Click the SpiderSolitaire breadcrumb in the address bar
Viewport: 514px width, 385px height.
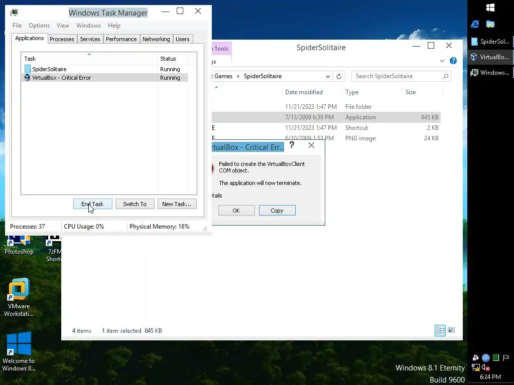click(263, 76)
